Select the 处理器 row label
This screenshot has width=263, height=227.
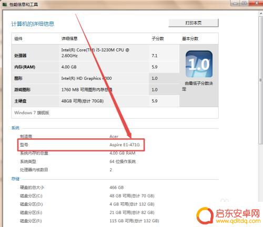pyautogui.click(x=21, y=56)
